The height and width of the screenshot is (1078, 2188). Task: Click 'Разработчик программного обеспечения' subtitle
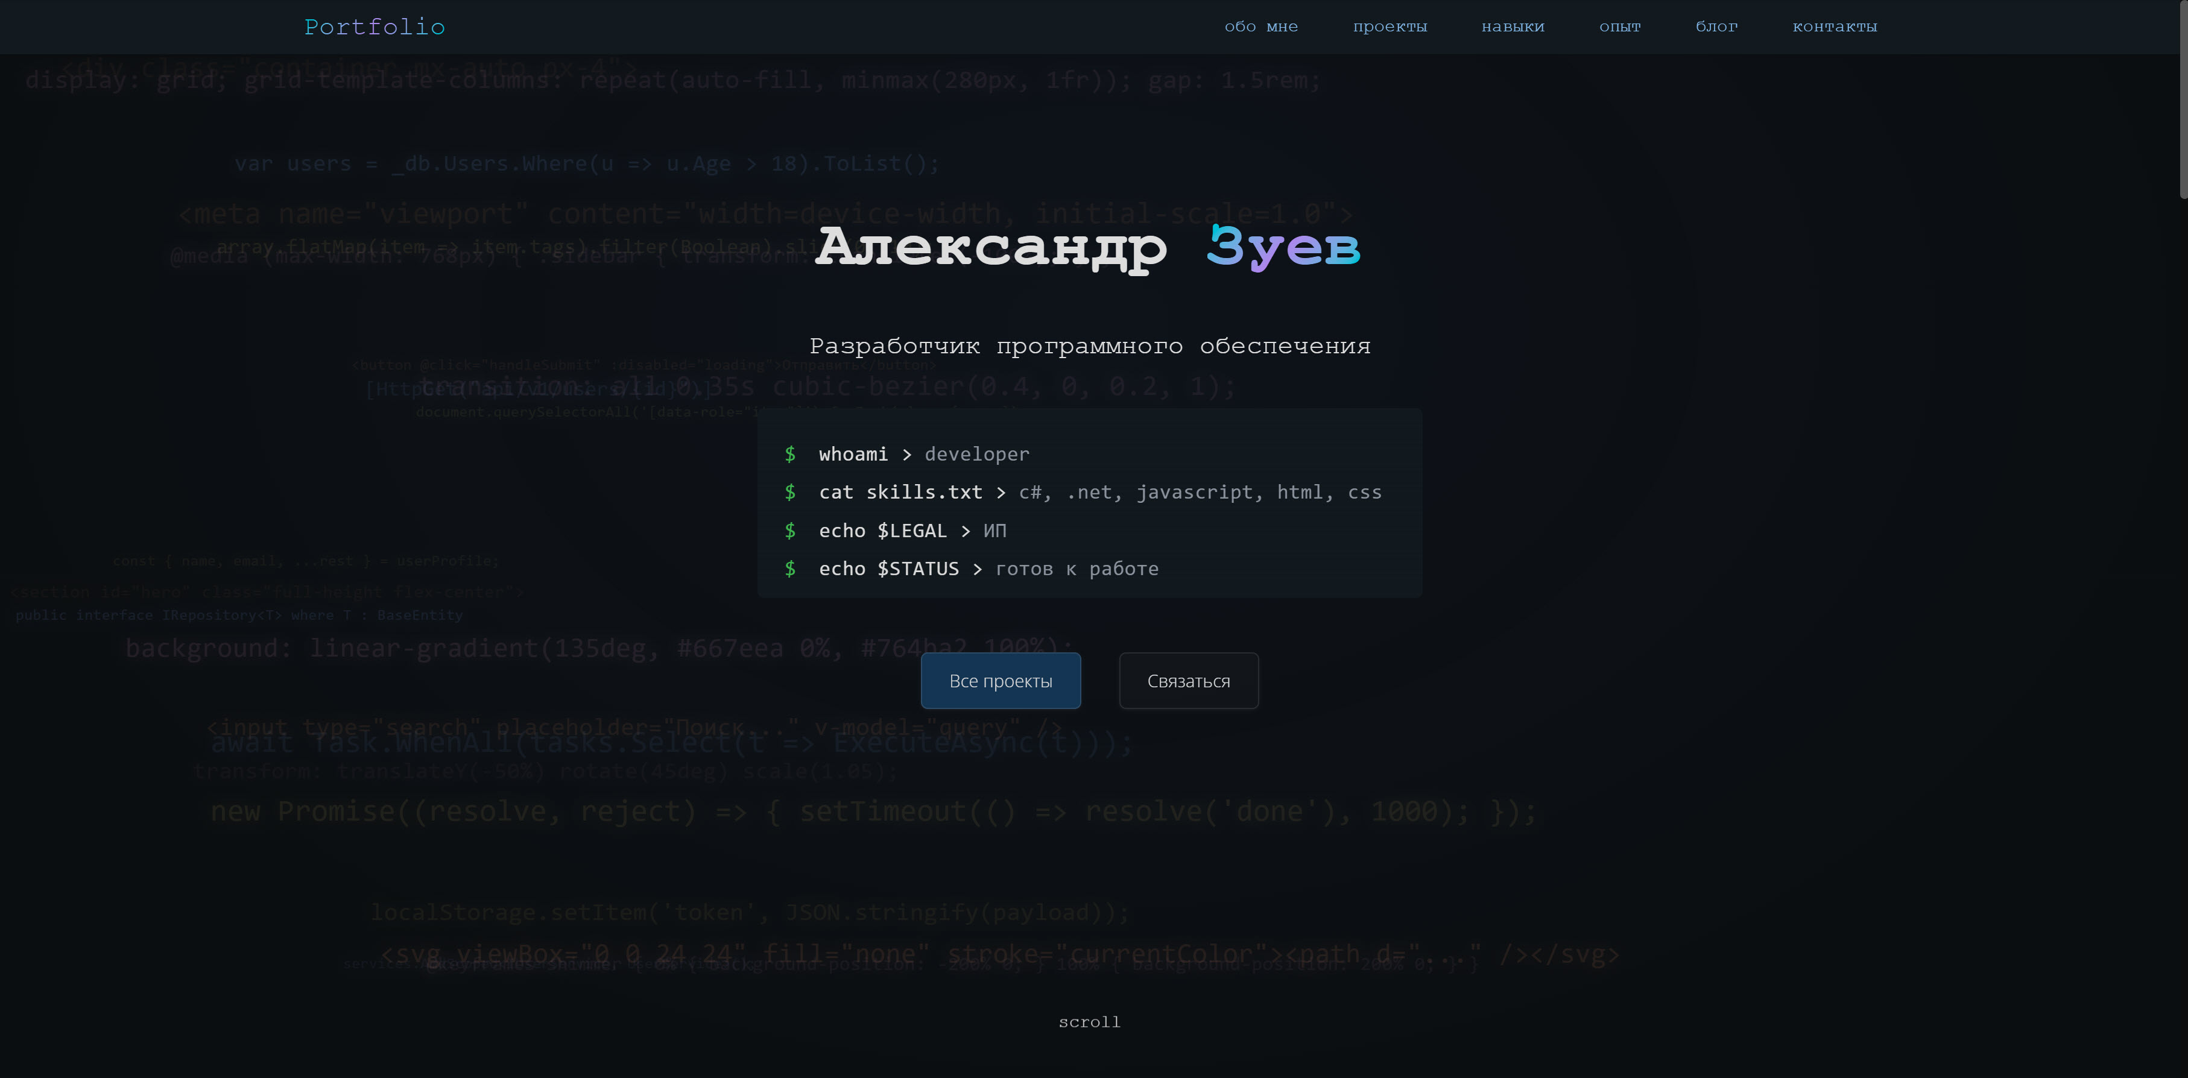[x=1090, y=346]
